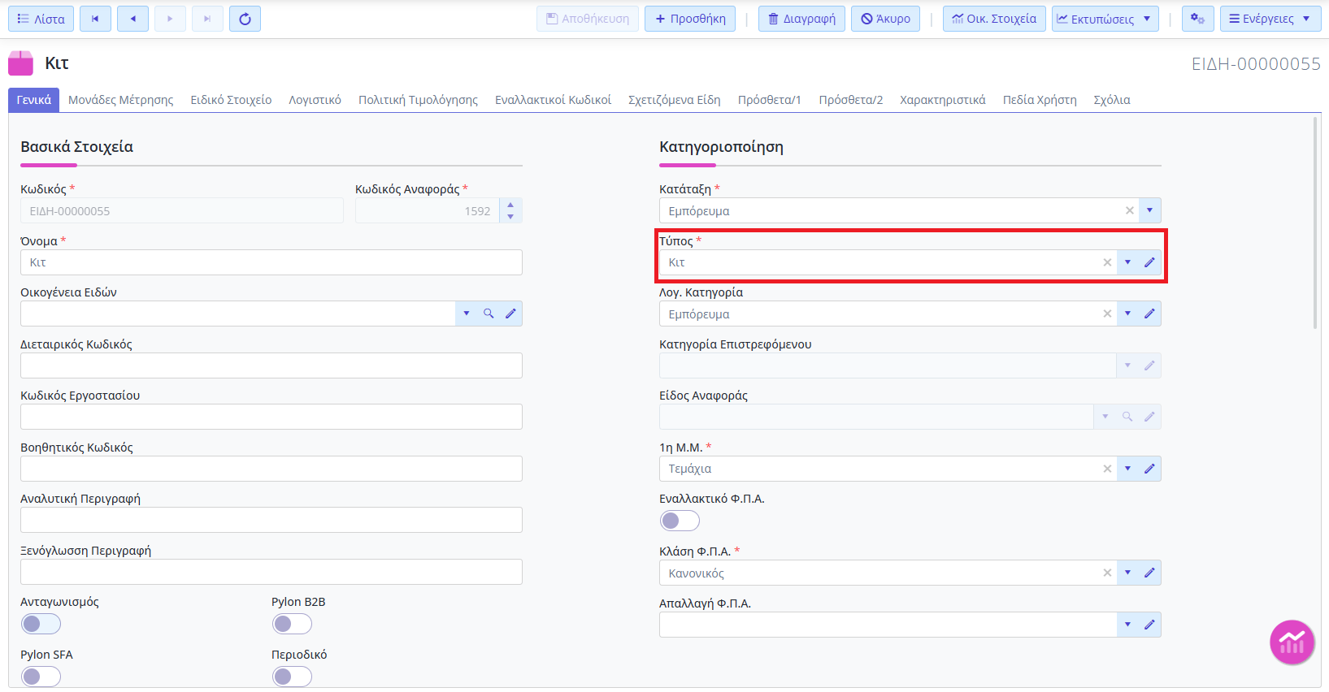
Task: Edit Τύπος using the pencil icon
Action: tap(1149, 262)
